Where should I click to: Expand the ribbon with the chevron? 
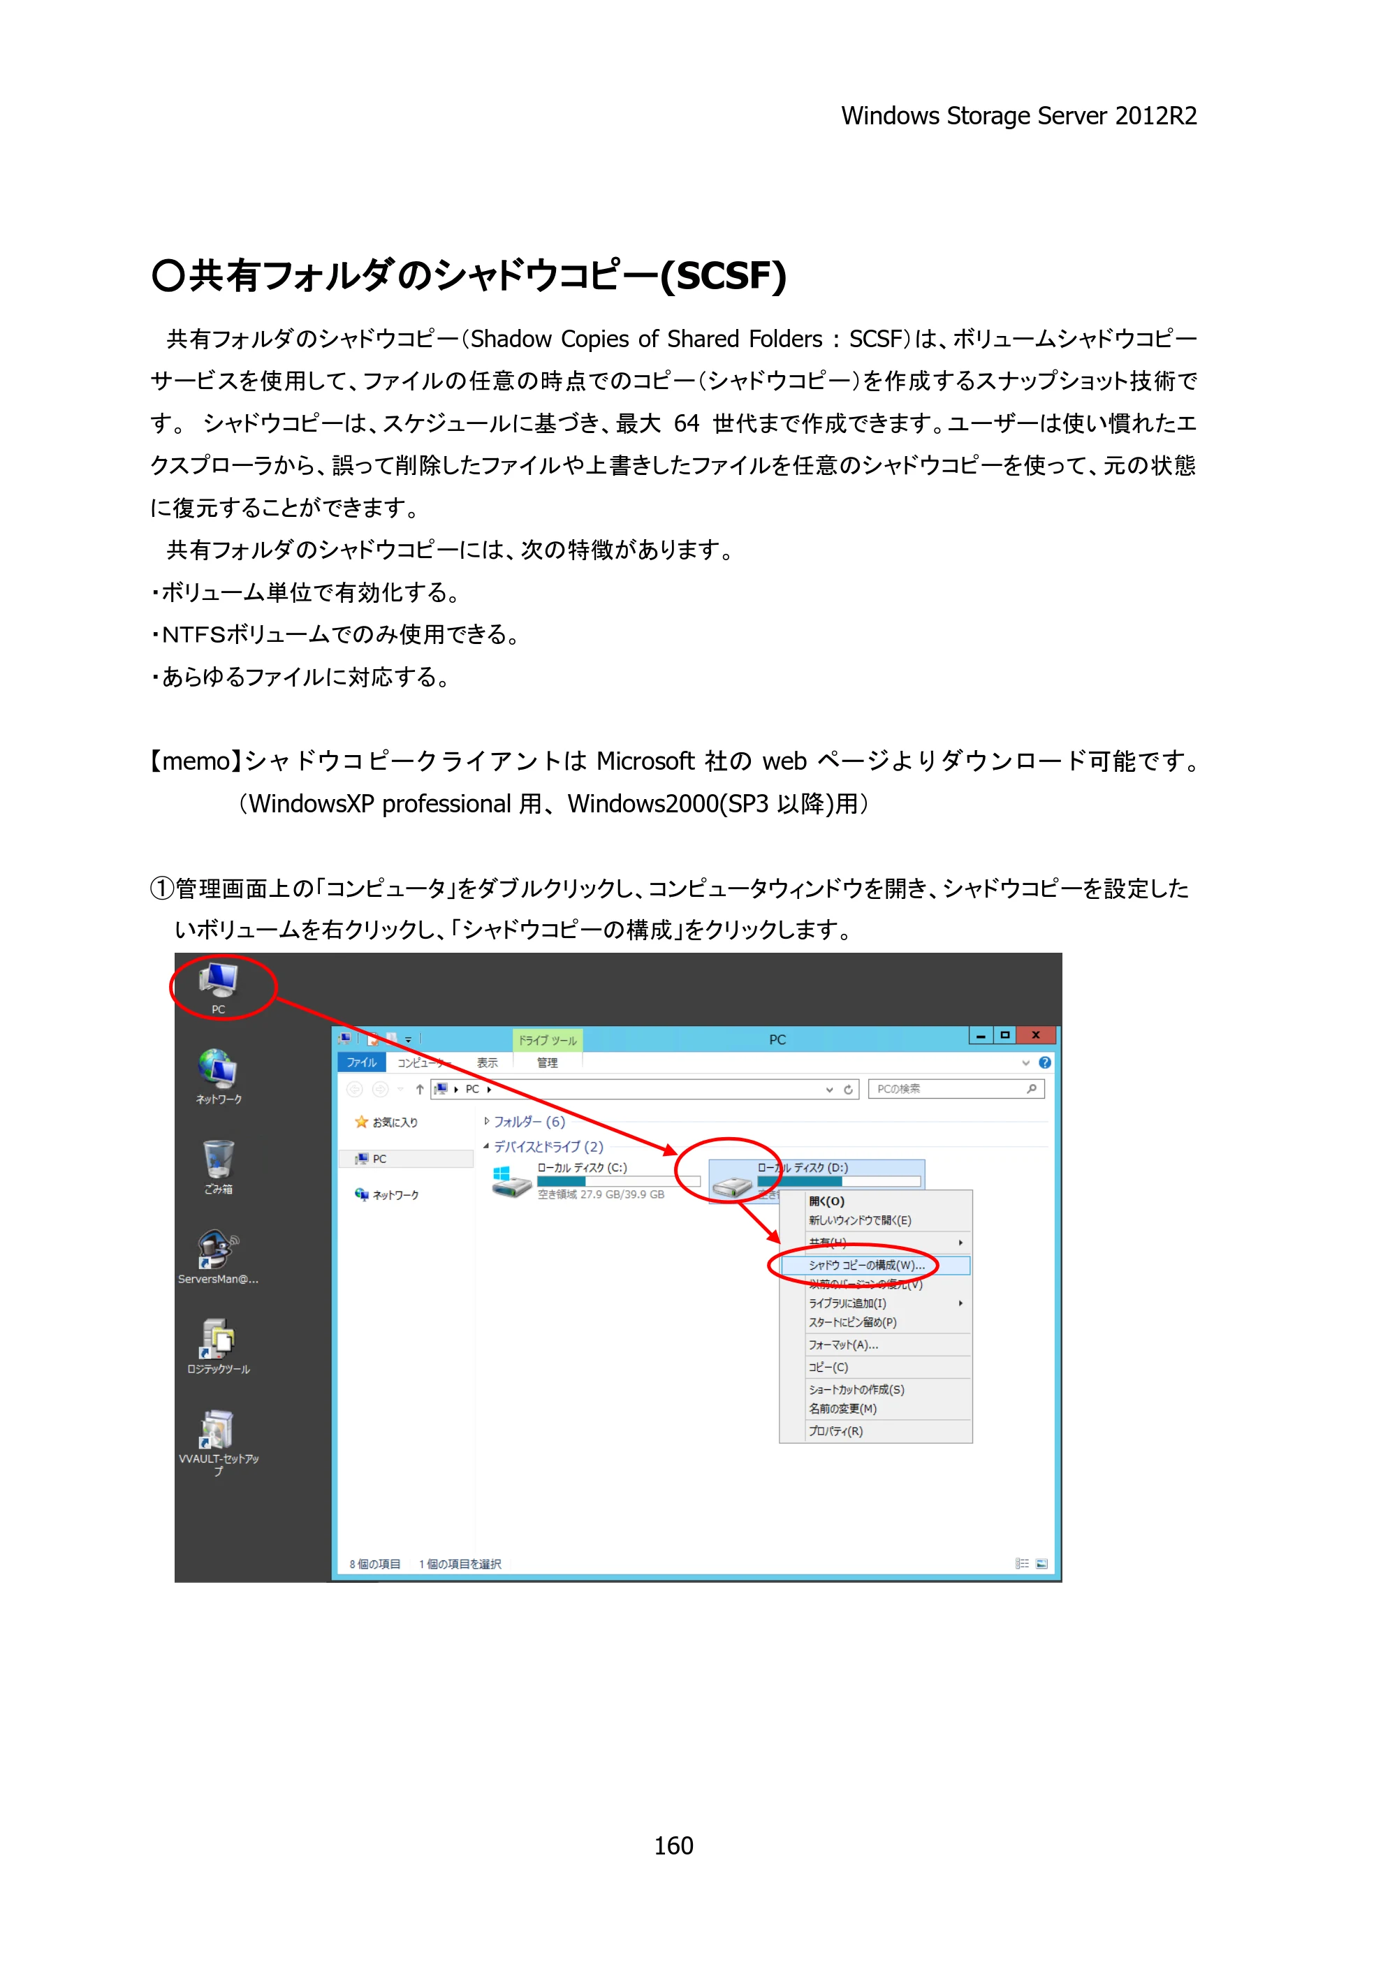coord(1026,1063)
